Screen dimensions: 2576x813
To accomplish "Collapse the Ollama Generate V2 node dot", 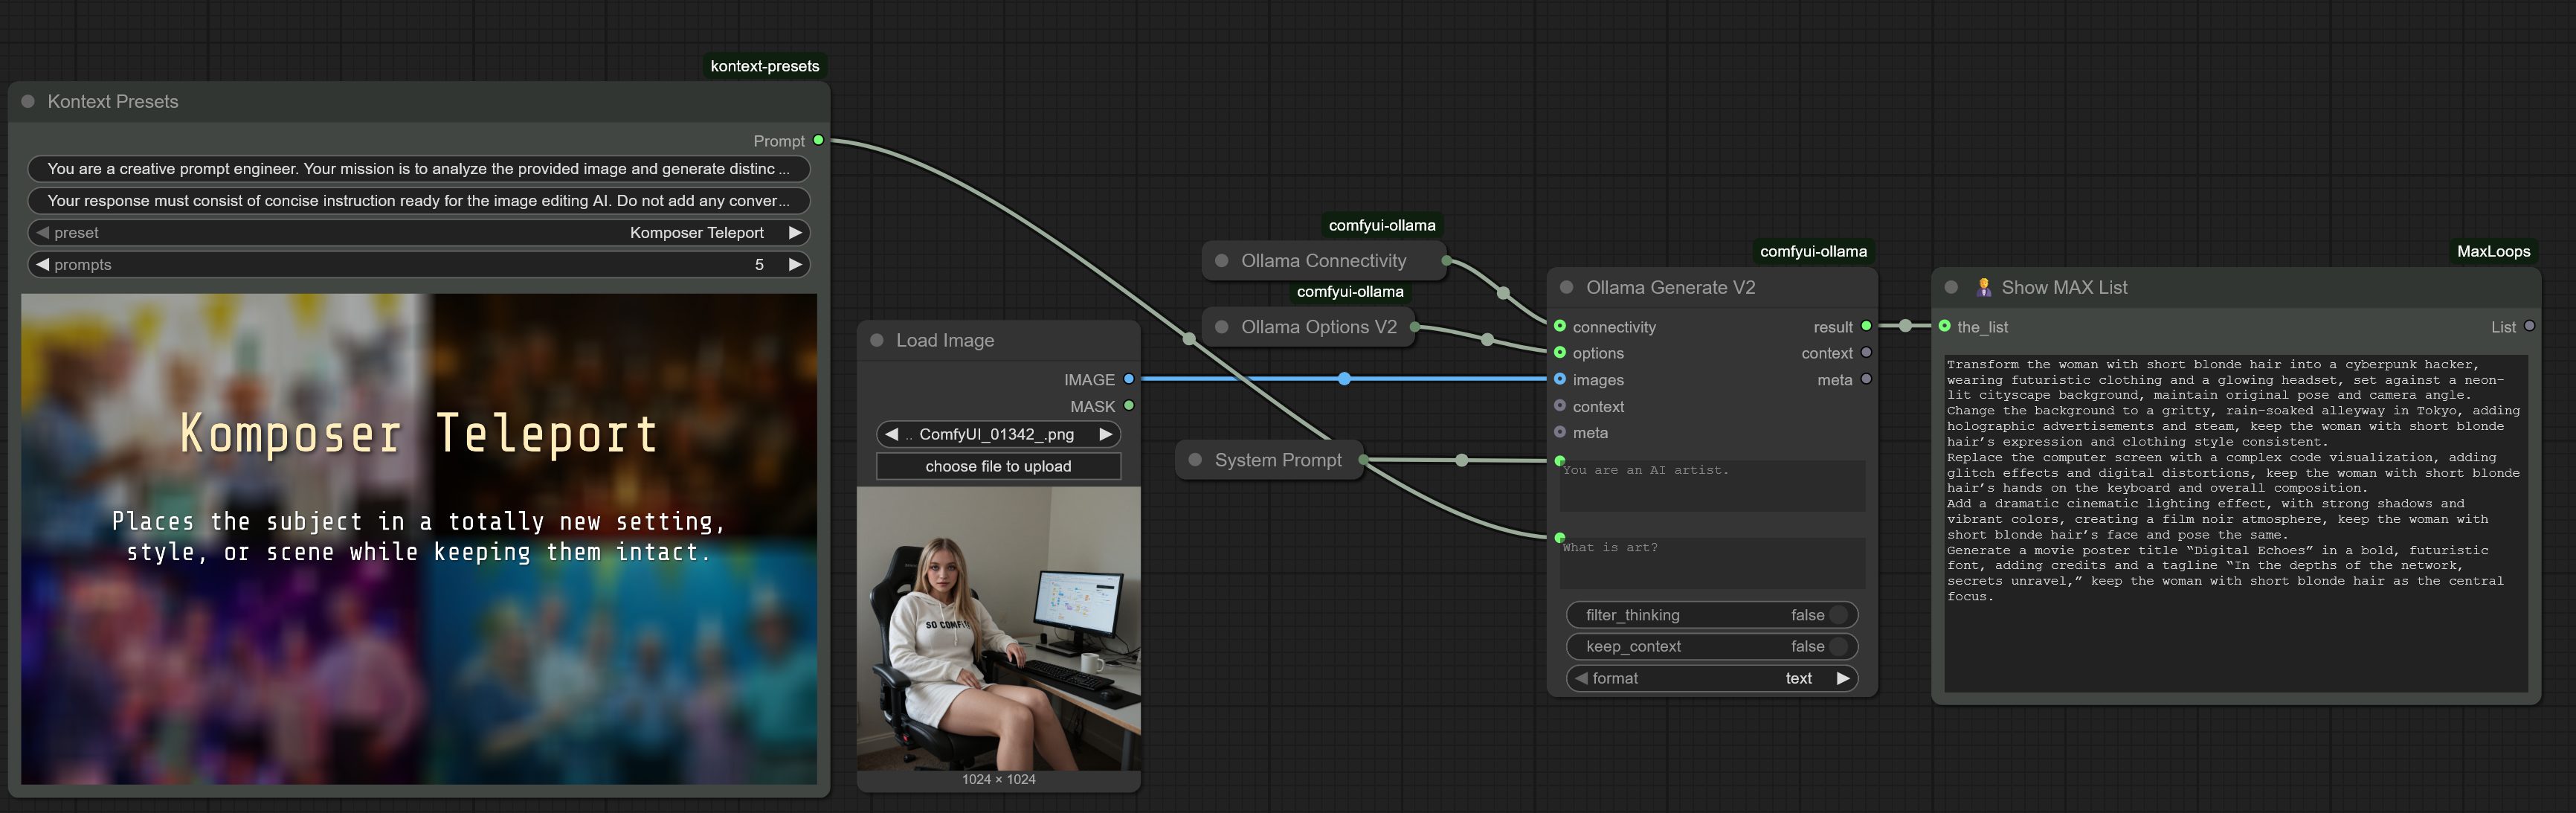I will click(x=1566, y=287).
